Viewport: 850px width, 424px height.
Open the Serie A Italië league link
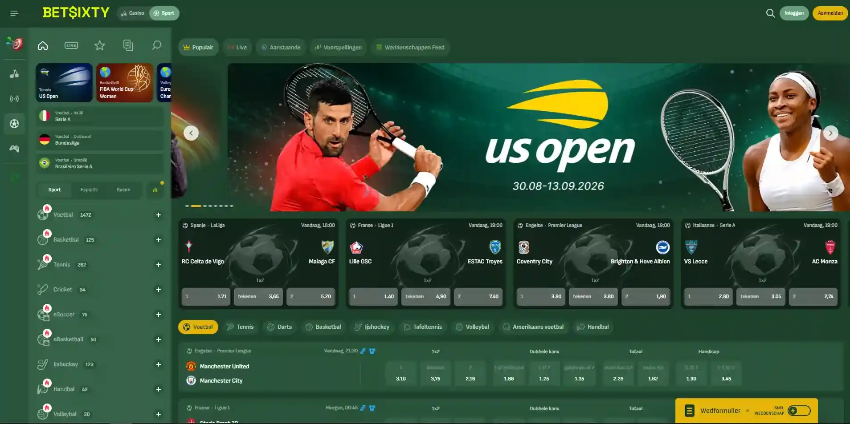click(x=100, y=116)
